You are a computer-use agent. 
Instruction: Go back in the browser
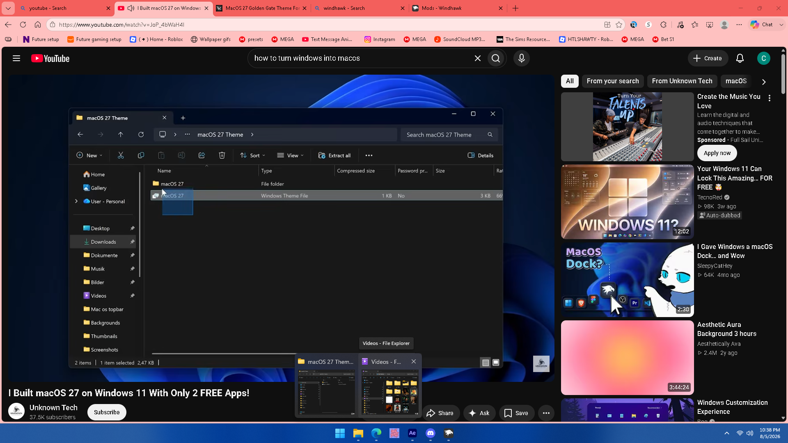pyautogui.click(x=8, y=25)
